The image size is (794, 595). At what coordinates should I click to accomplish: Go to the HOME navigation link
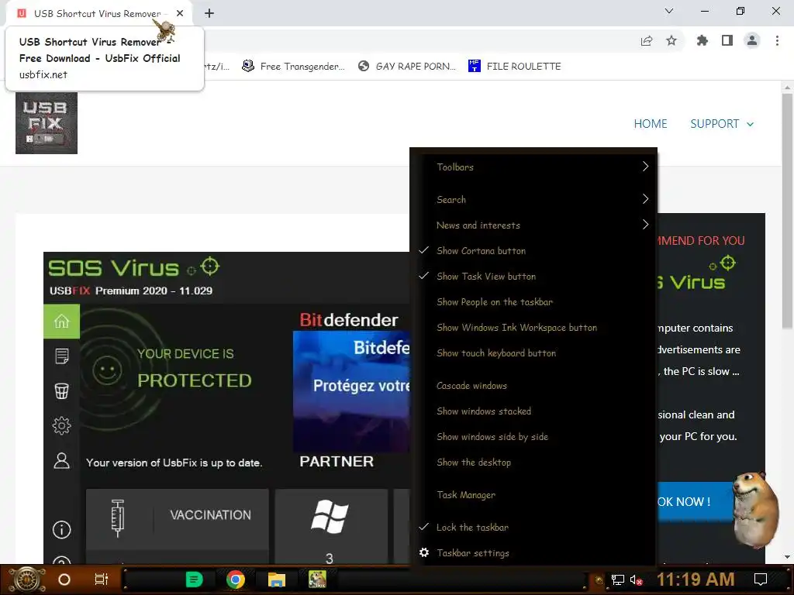[651, 124]
